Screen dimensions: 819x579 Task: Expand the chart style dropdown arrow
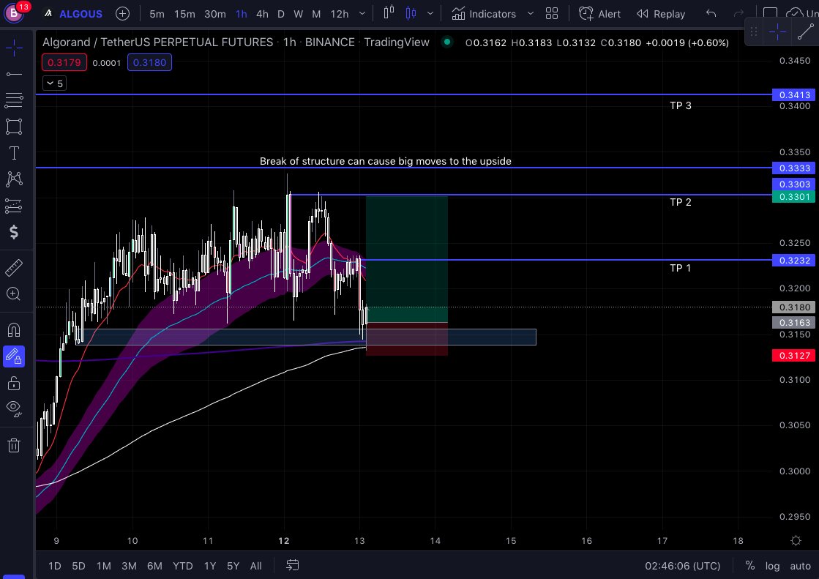click(430, 14)
